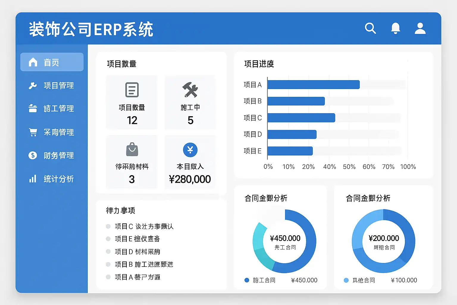Click the ¥450.000 amount in the donut center
Screen dimensions: 457x305
coord(285,238)
